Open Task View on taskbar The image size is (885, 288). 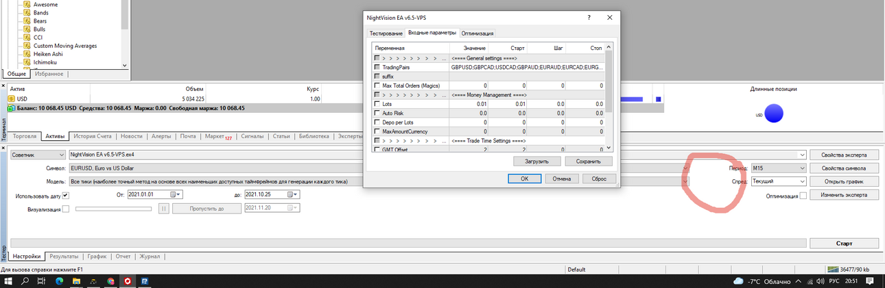tap(42, 281)
